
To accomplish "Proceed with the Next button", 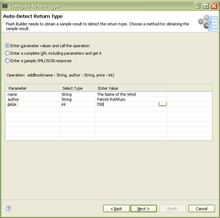I will pyautogui.click(x=144, y=209).
